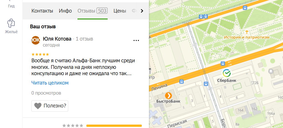Open Юля Котова user avatar
The height and width of the screenshot is (128, 283).
click(36, 40)
